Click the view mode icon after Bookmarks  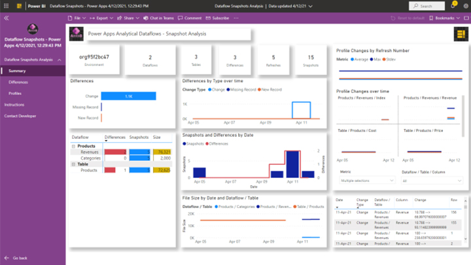click(466, 18)
